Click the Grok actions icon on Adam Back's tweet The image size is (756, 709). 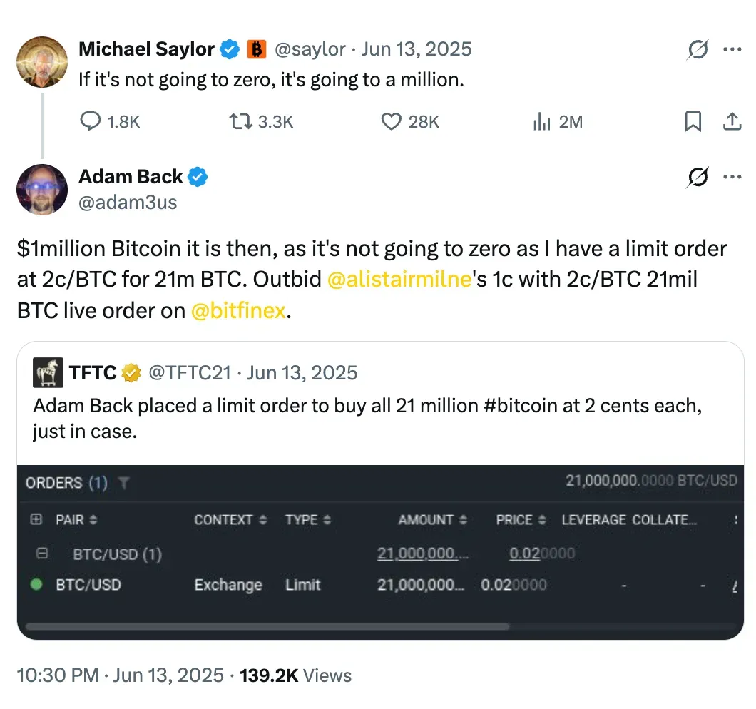698,176
